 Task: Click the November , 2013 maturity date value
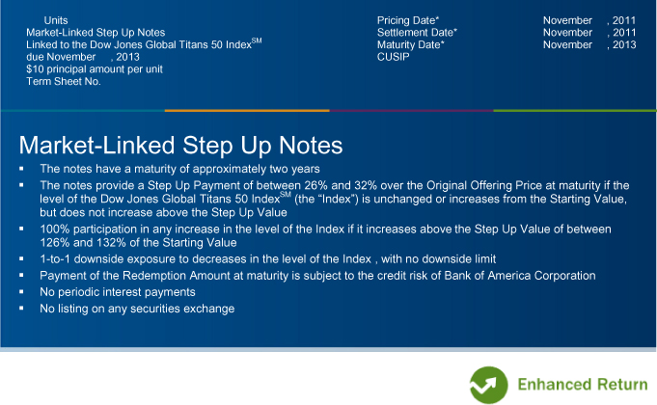pos(589,44)
